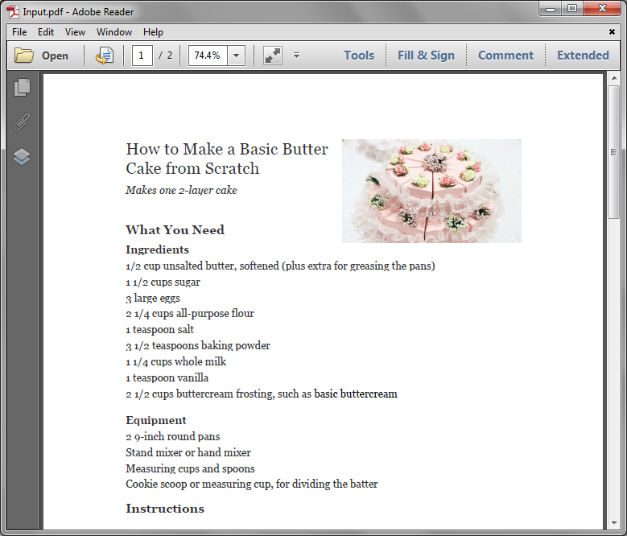Click the 'basic buttercream' link

[x=356, y=394]
